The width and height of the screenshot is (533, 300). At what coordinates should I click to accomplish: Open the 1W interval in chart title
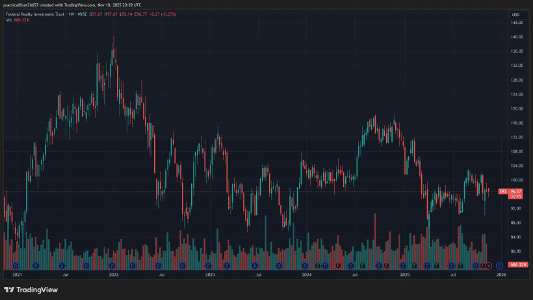[72, 14]
